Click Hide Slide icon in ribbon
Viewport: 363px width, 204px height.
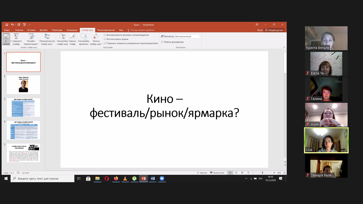(72, 39)
